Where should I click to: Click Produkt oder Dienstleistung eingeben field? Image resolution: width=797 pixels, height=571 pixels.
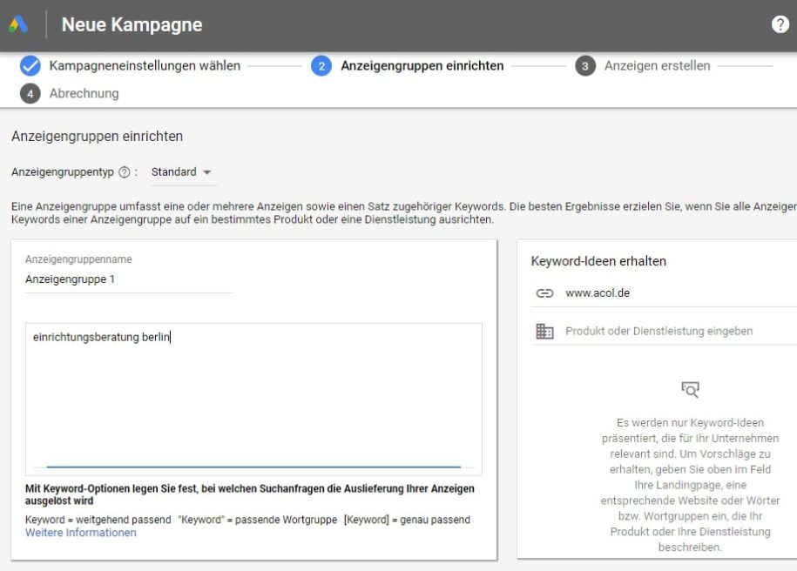click(664, 332)
